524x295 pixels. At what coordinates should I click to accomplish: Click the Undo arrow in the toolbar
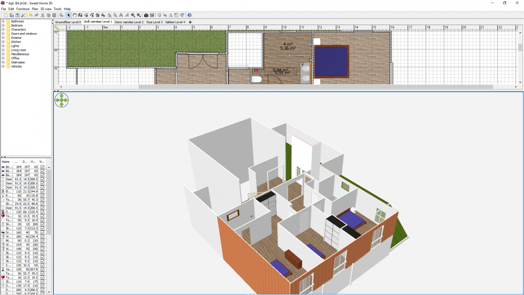pos(30,15)
